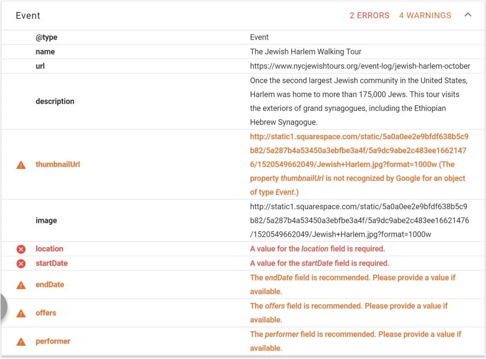The image size is (486, 359).
Task: Click 'The endDate field is recommended' message
Action: pos(352,285)
